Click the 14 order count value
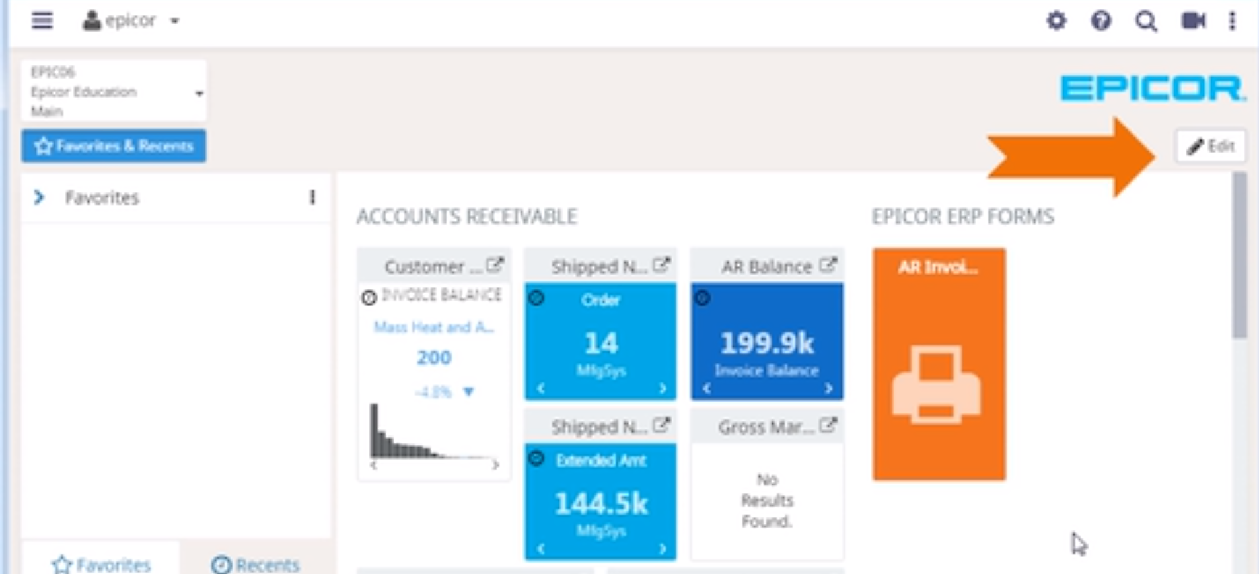1259x574 pixels. (x=601, y=343)
